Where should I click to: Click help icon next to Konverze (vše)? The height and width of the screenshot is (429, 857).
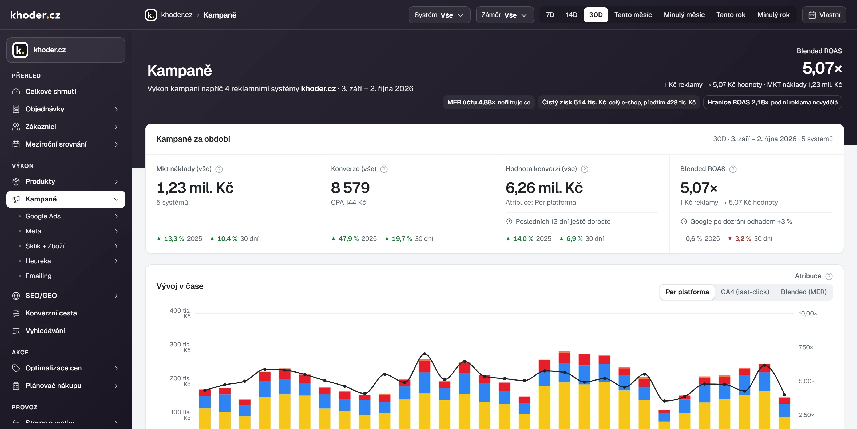pyautogui.click(x=384, y=169)
